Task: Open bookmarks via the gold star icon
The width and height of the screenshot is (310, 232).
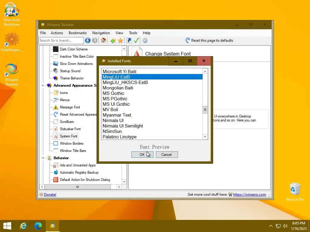Action: (120, 40)
